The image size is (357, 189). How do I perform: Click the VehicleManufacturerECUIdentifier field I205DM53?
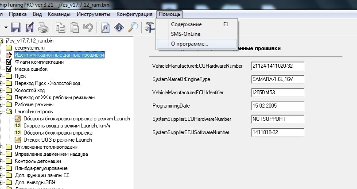278,93
